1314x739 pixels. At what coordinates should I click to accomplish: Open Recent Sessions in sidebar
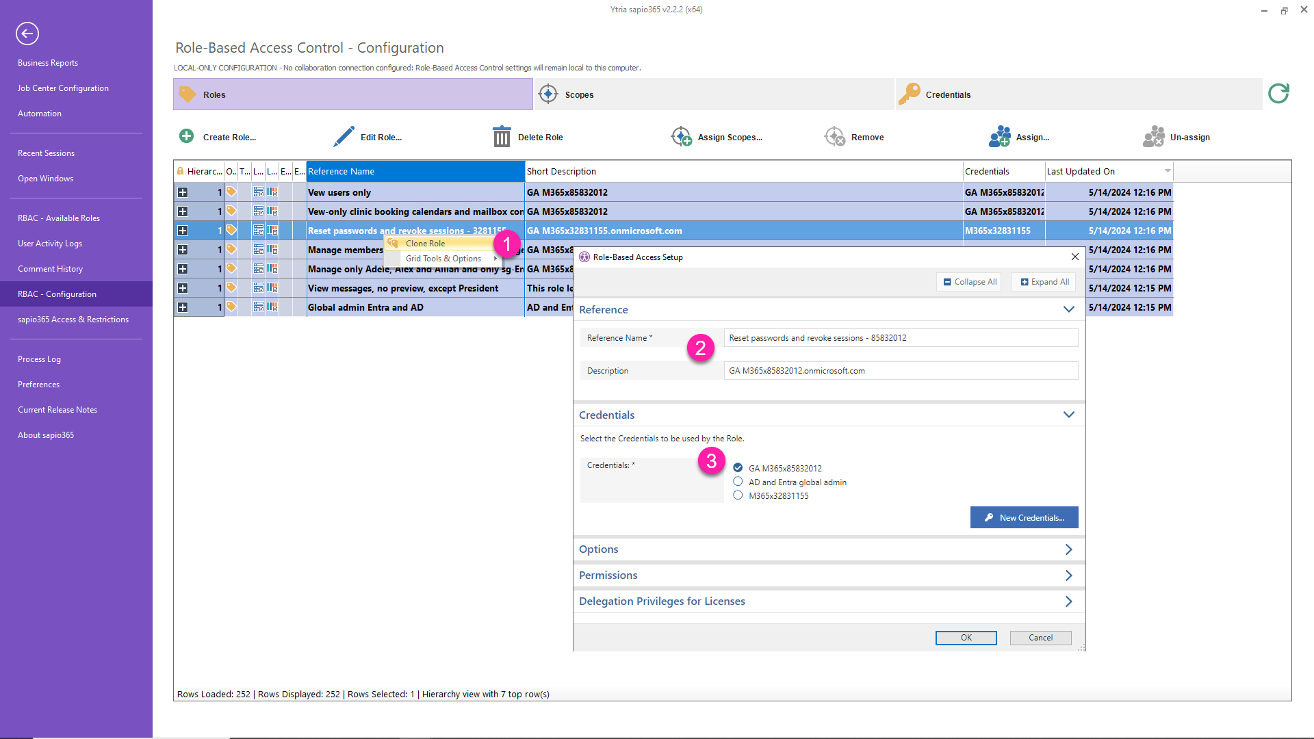(x=46, y=153)
